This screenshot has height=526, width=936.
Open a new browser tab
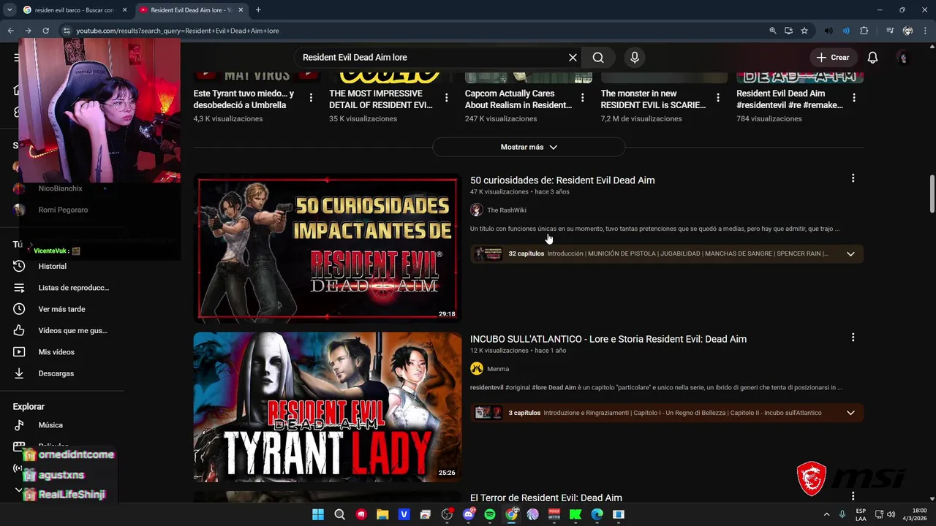click(258, 10)
